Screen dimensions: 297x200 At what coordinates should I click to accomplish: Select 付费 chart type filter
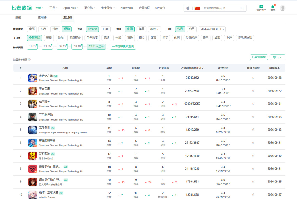[55, 29]
